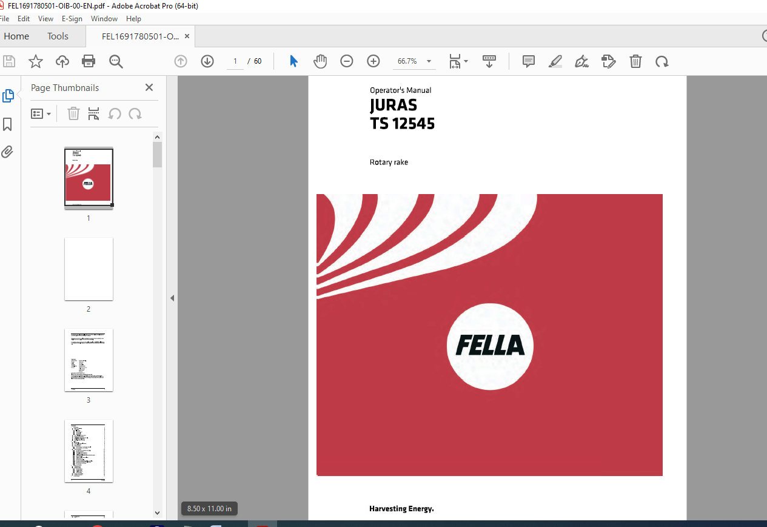Open the Bookmarks pane from the left rail
Image resolution: width=767 pixels, height=527 pixels.
(x=8, y=124)
